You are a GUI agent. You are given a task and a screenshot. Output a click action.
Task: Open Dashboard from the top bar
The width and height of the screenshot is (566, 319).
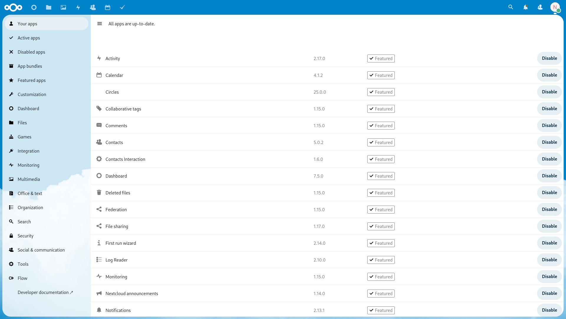34,7
